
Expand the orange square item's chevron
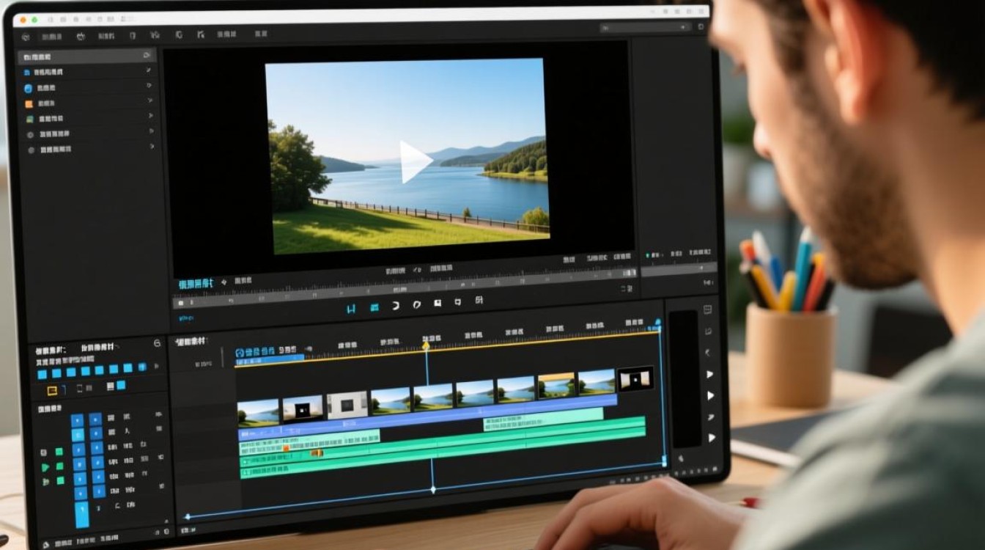[x=150, y=100]
